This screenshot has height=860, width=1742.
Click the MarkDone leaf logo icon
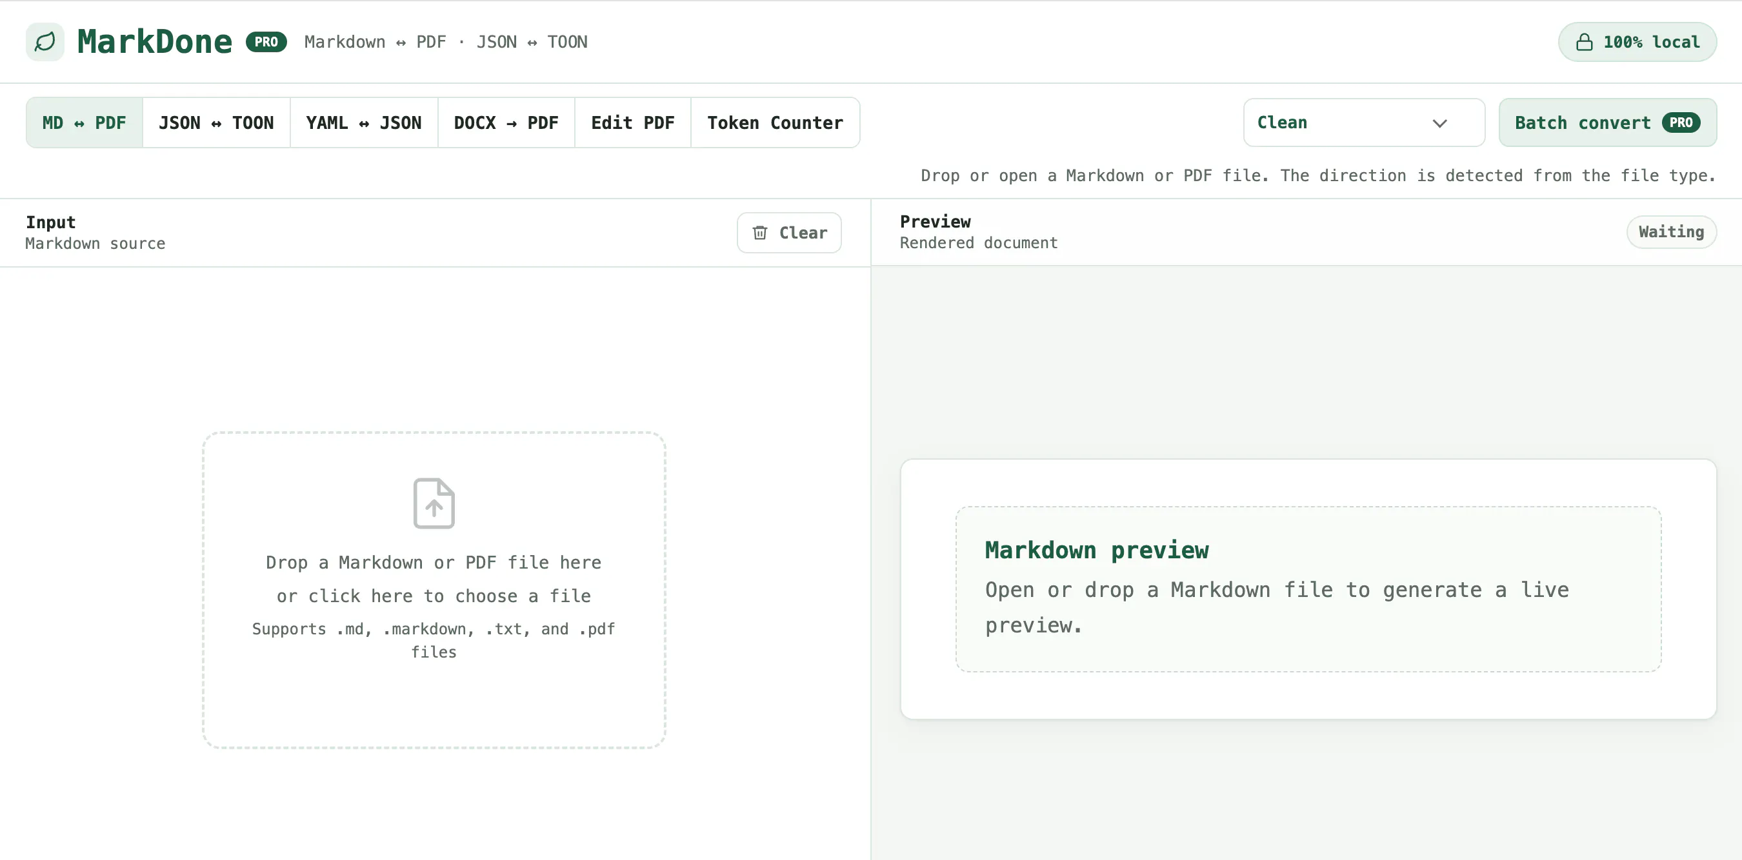(x=45, y=42)
